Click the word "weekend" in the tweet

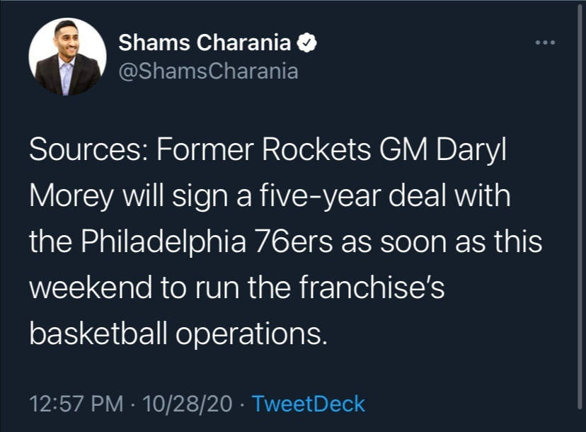[91, 288]
